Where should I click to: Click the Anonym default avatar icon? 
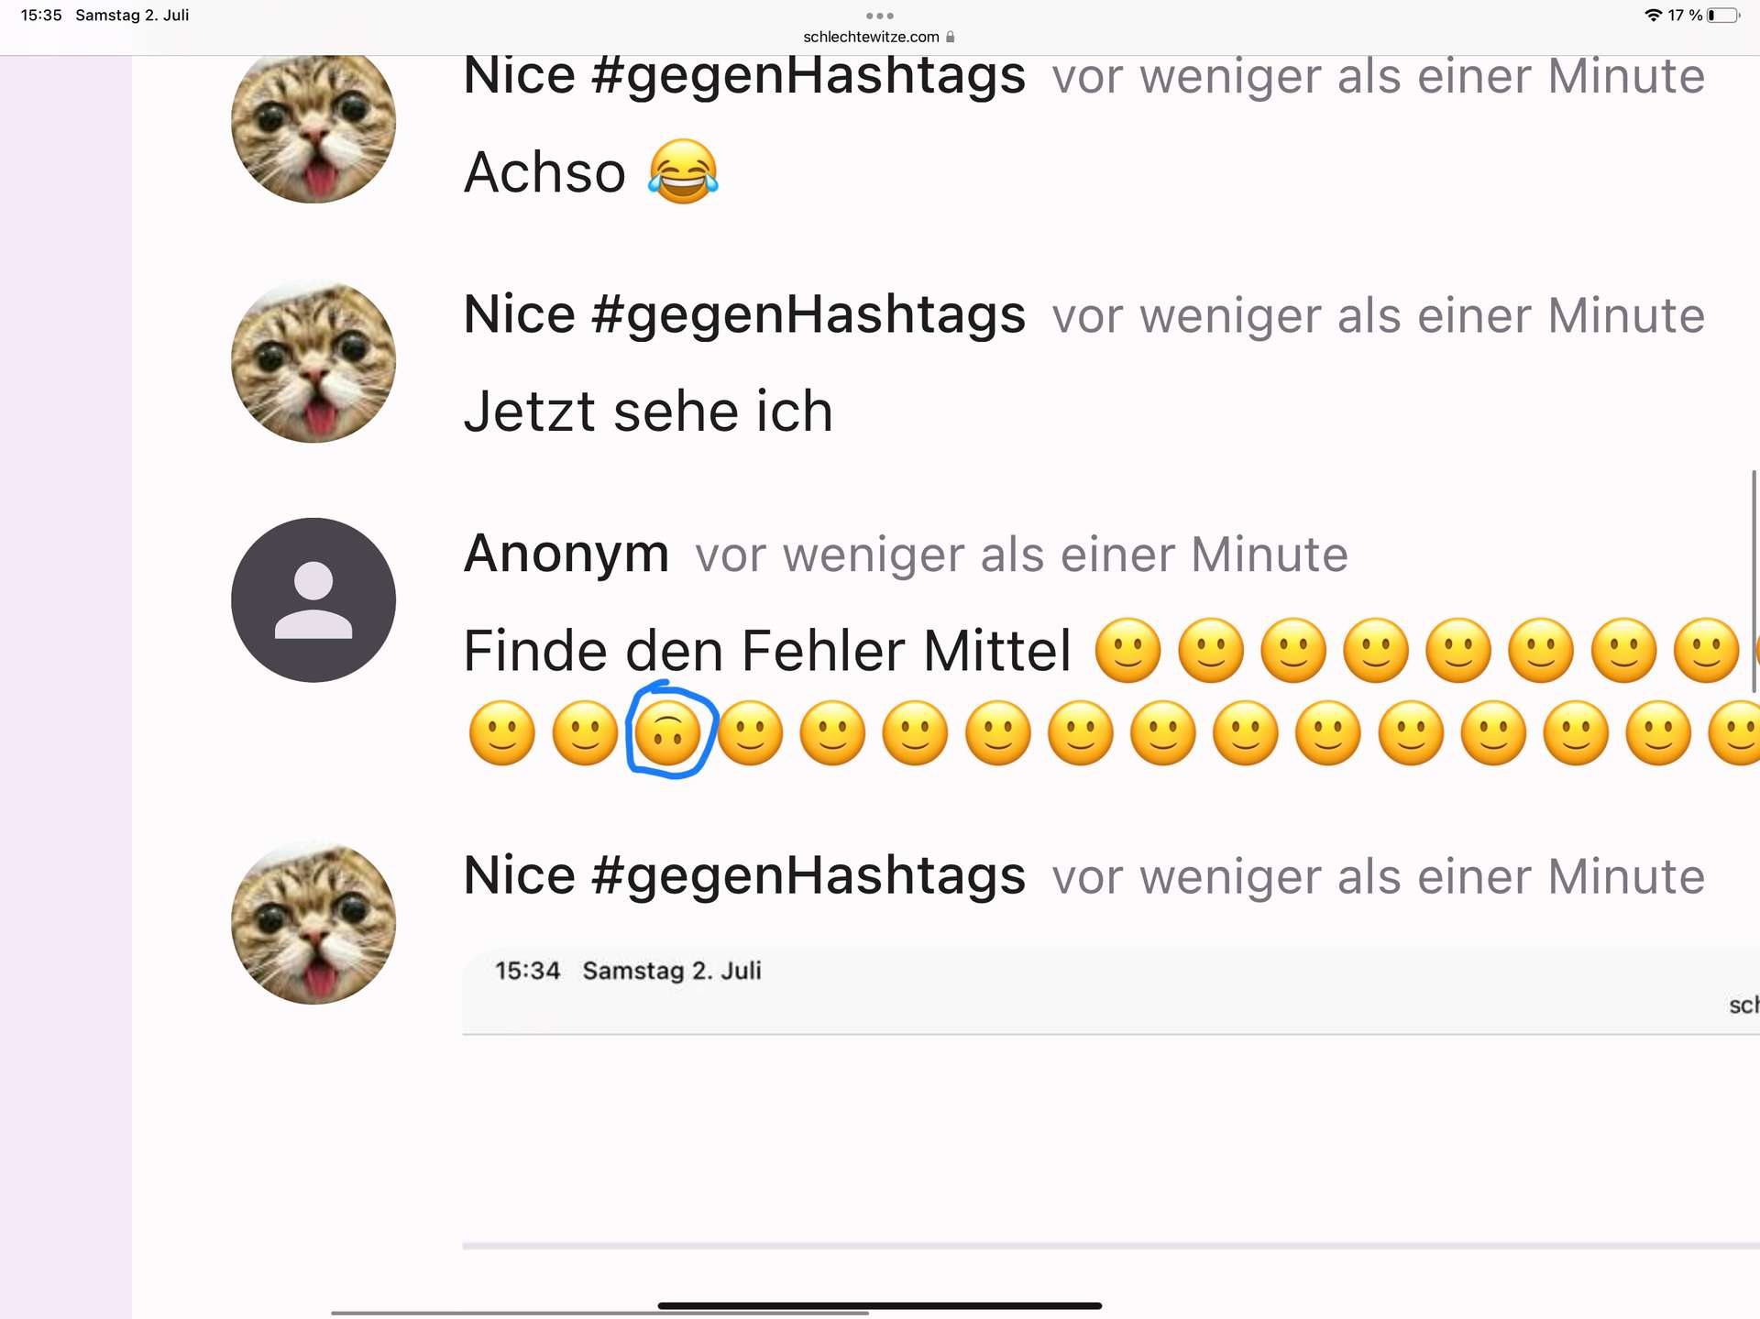[x=313, y=600]
